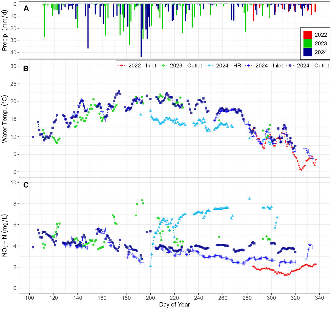The height and width of the screenshot is (309, 331).
Task: Click the '2023' text in precipitation legend
Action: pos(320,43)
